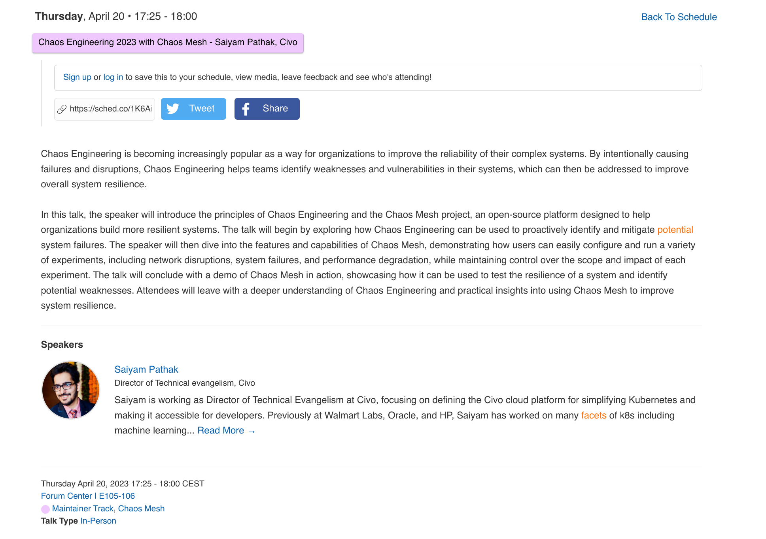Click the Facebook f logo icon
The image size is (766, 539).
[x=246, y=109]
